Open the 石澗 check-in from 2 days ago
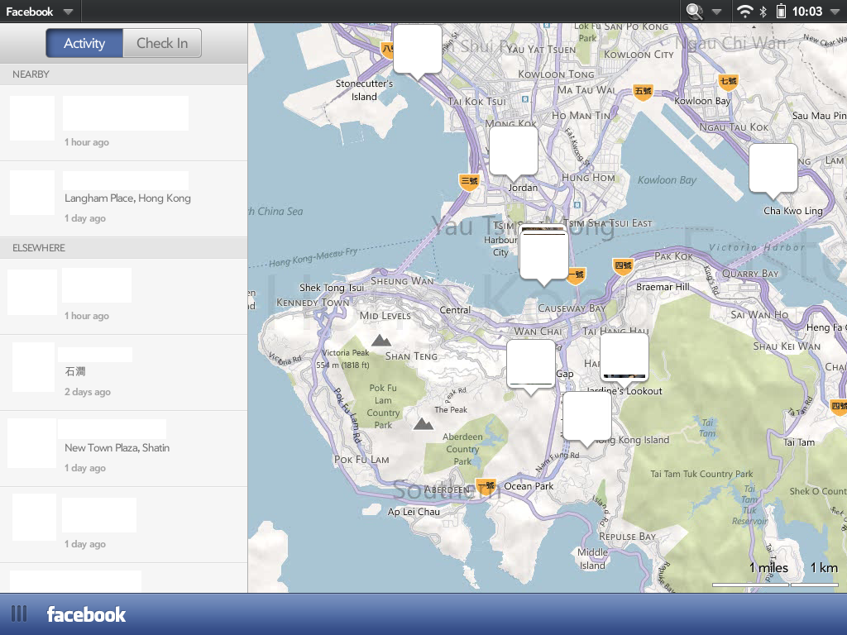The height and width of the screenshot is (635, 847). tap(124, 373)
